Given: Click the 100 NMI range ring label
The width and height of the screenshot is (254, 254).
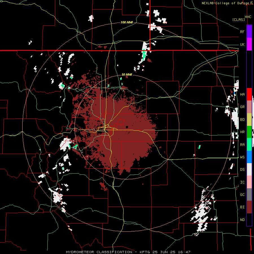Looking at the screenshot, I should (127, 22).
